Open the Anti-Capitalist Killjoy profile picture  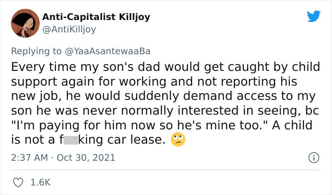click(x=26, y=23)
